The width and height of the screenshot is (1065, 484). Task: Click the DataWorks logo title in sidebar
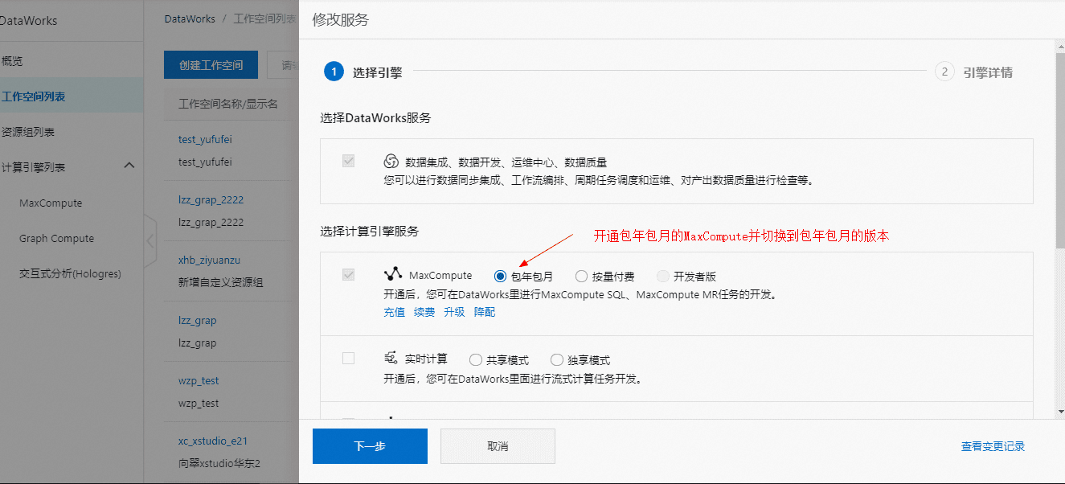click(x=28, y=21)
